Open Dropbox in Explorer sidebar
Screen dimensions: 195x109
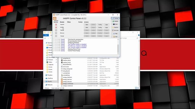(49, 75)
